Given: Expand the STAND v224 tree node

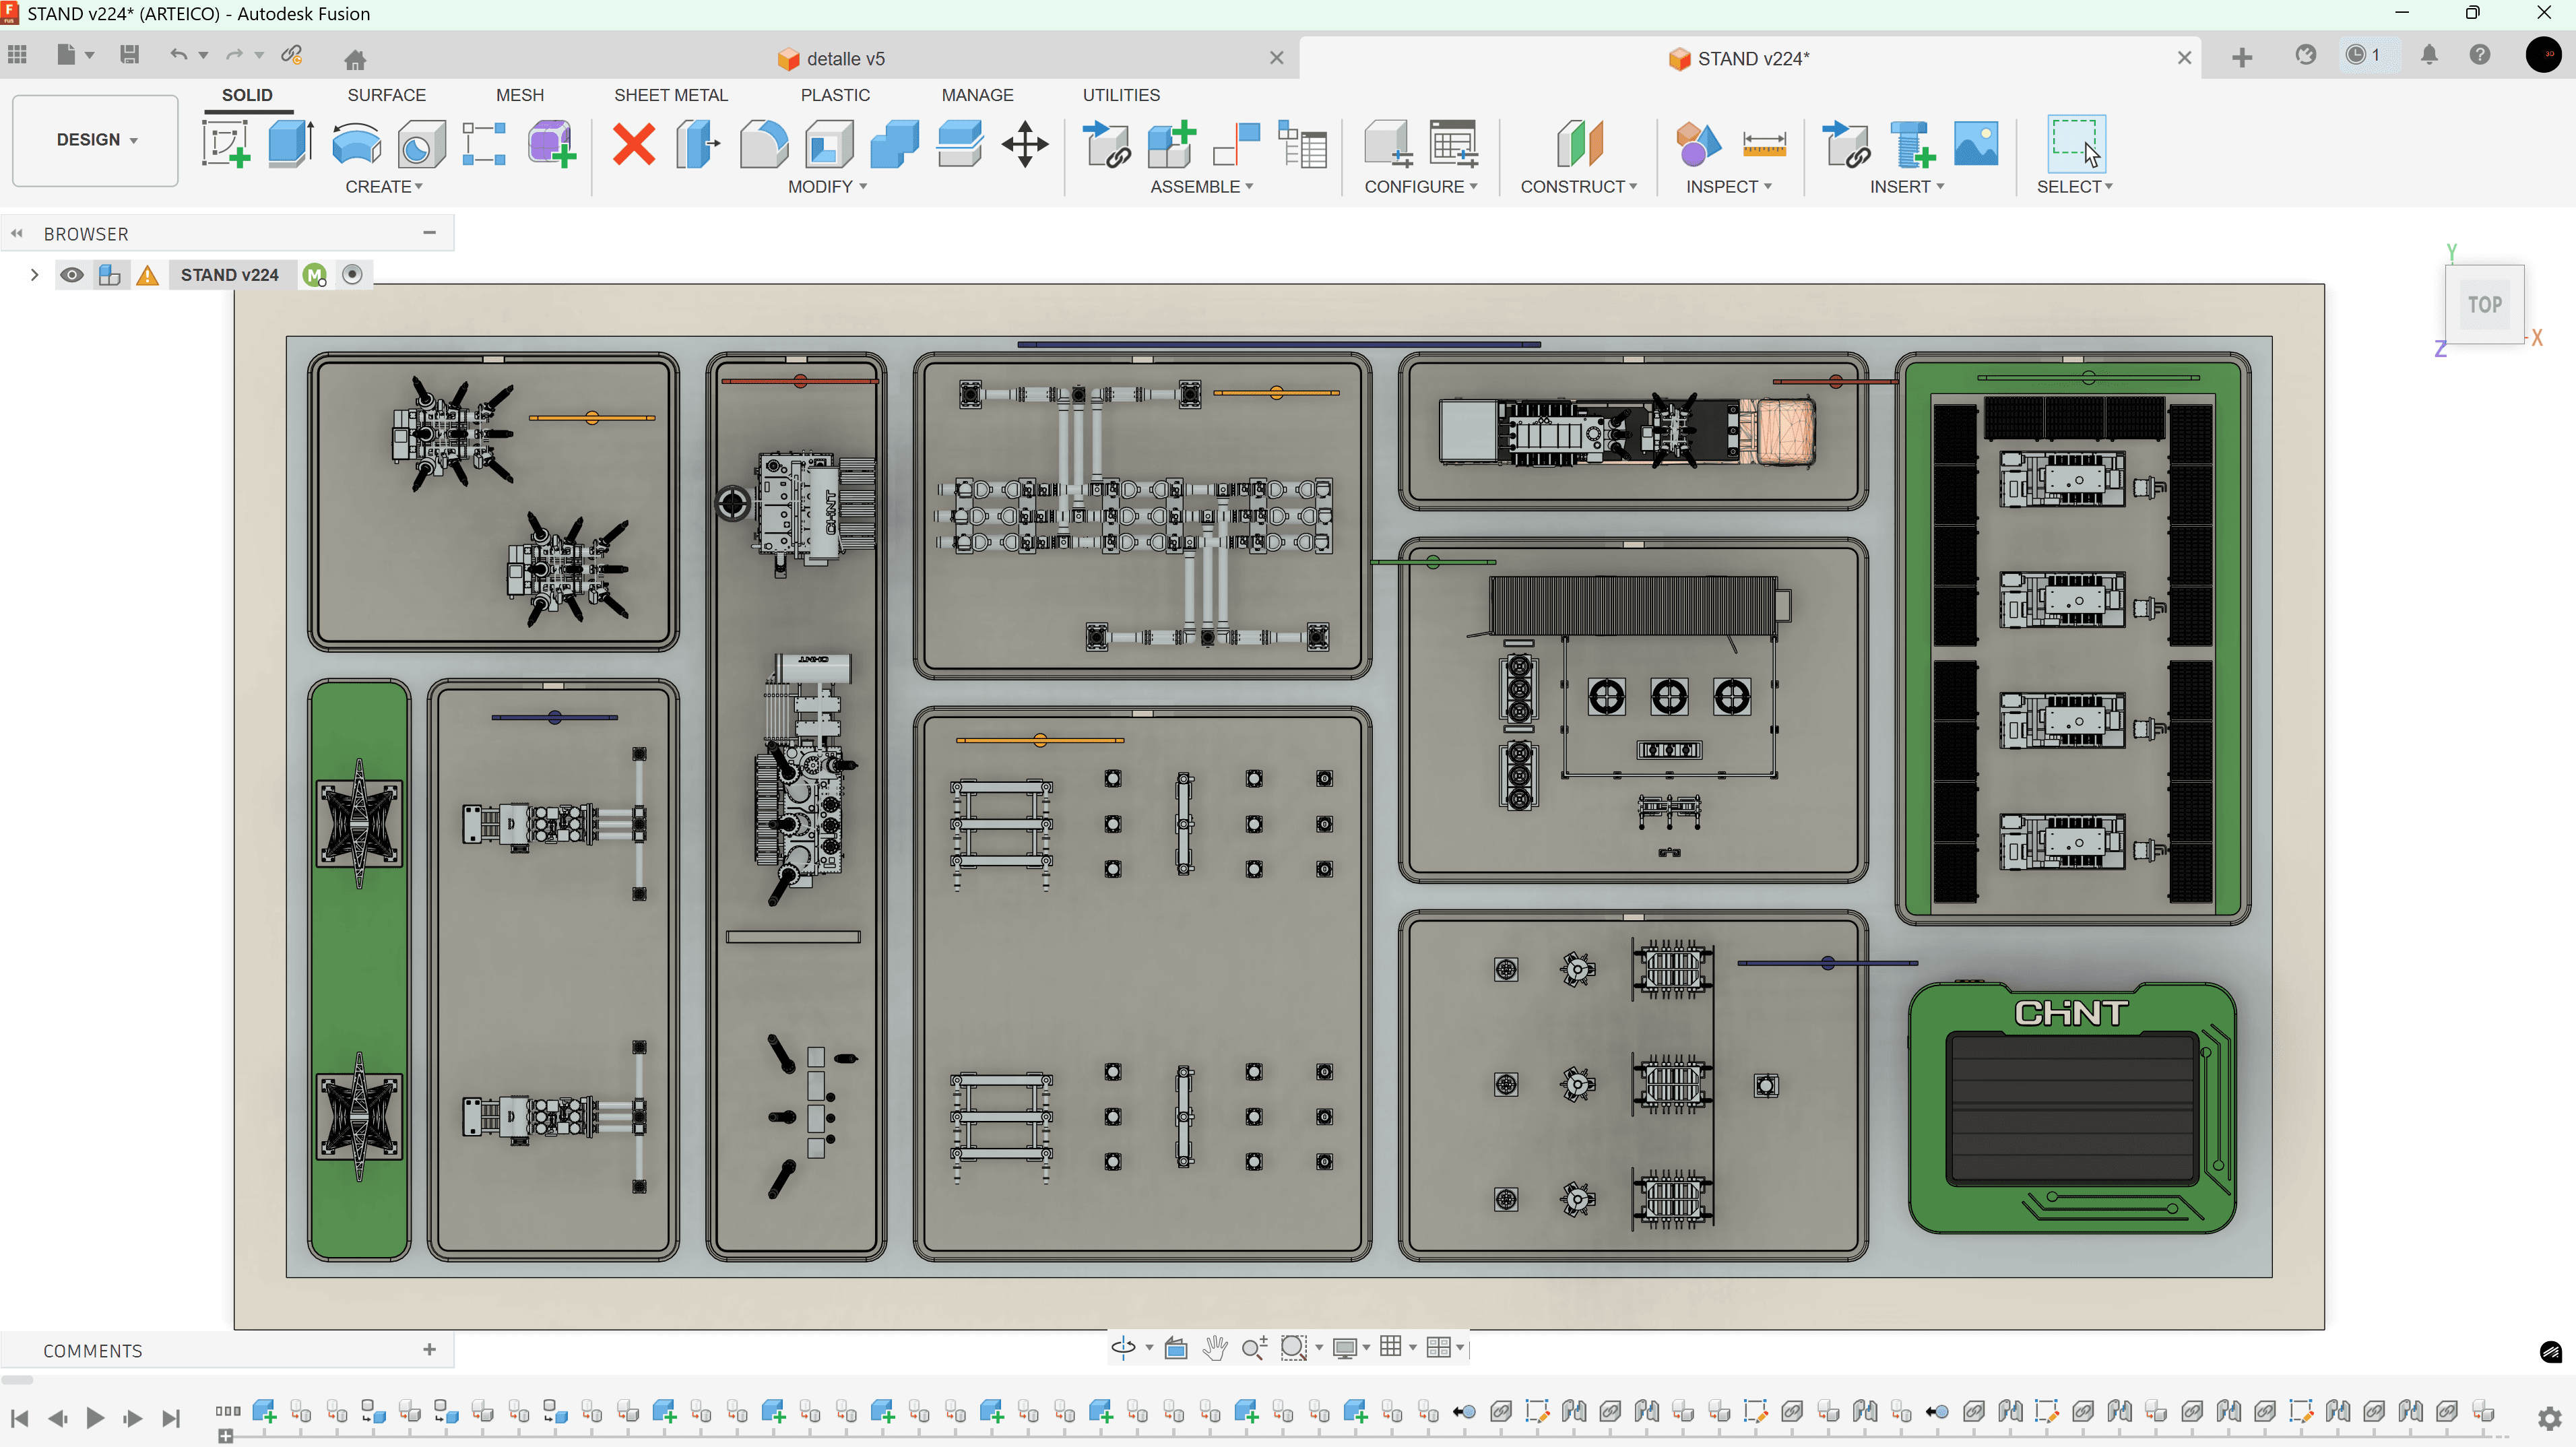Looking at the screenshot, I should (34, 275).
